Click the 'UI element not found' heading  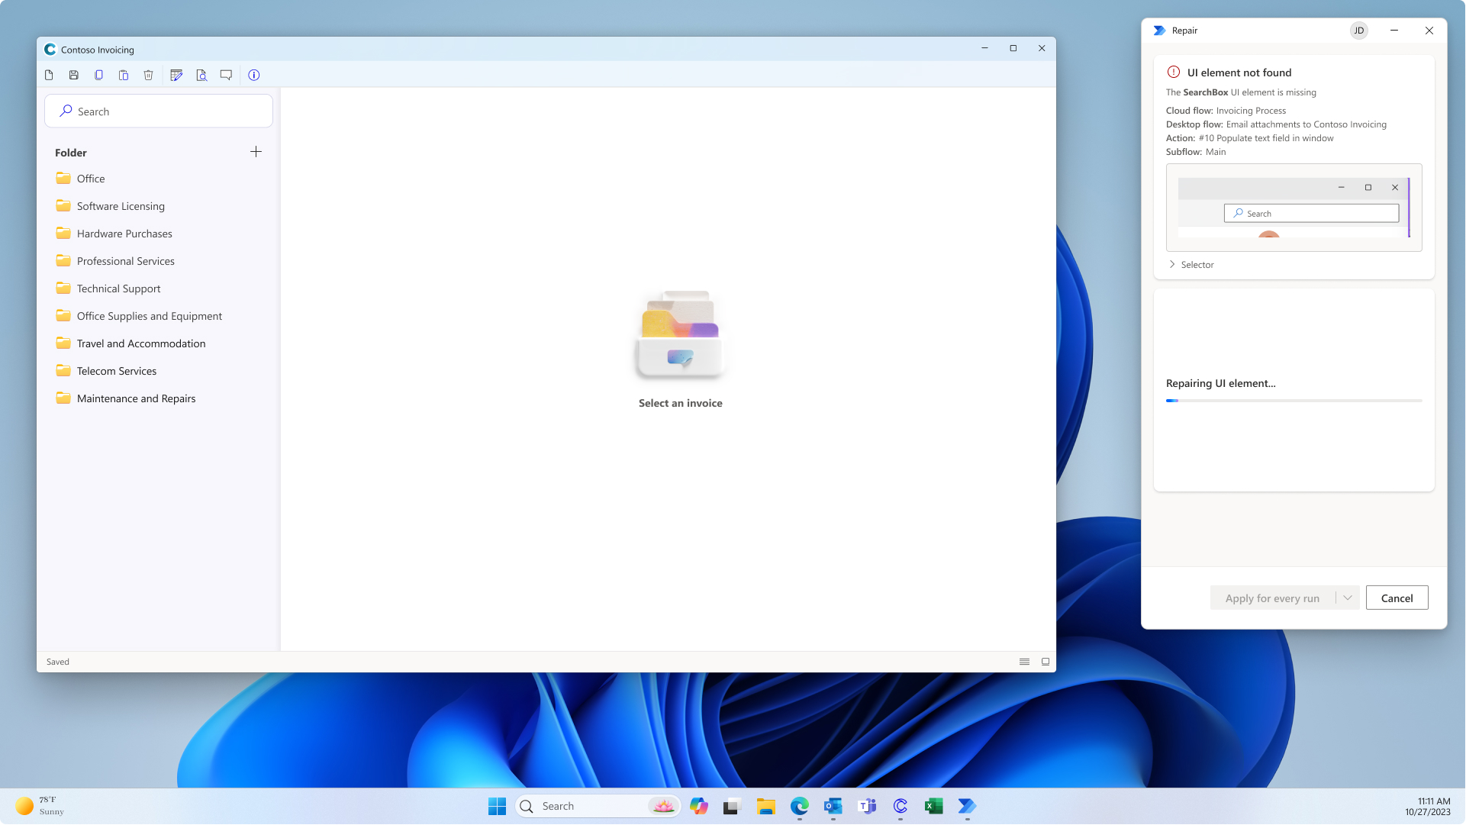pyautogui.click(x=1239, y=73)
